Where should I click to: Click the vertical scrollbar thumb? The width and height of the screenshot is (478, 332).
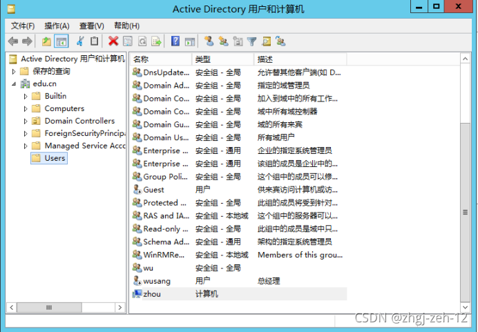coord(465,212)
